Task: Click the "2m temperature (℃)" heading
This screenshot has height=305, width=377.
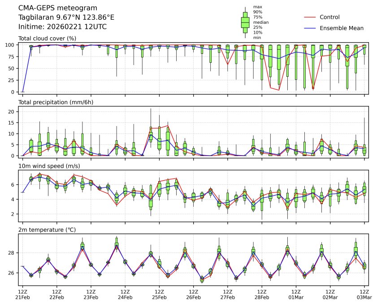Action: (47, 230)
